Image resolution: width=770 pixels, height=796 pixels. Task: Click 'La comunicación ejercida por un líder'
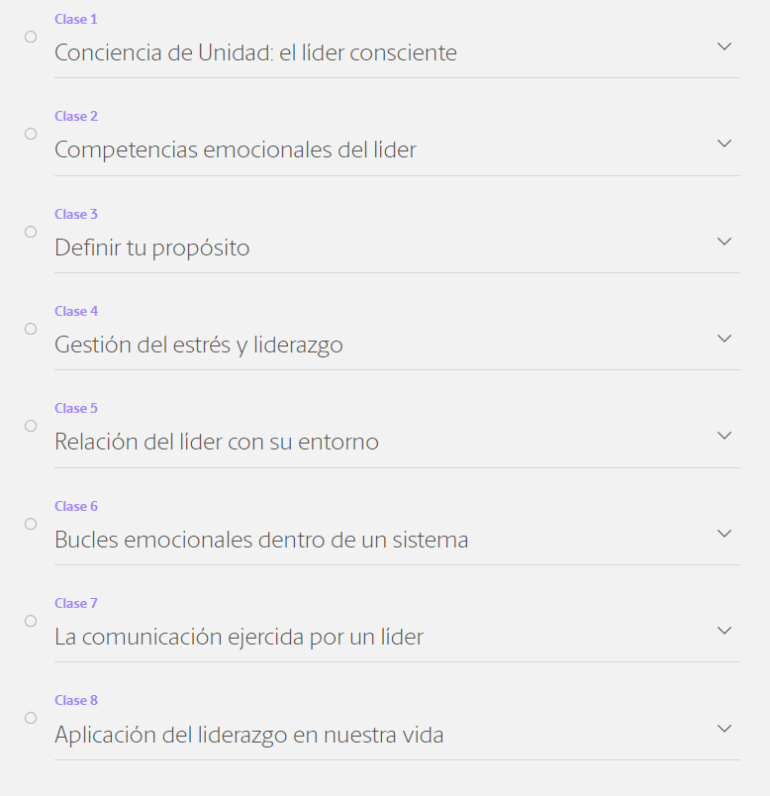point(239,638)
